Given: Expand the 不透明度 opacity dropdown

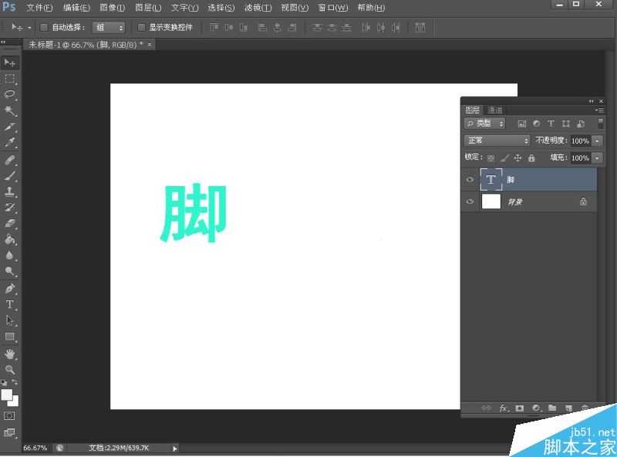Looking at the screenshot, I should pyautogui.click(x=595, y=140).
